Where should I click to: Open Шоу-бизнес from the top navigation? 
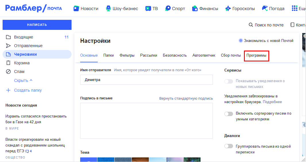click(122, 8)
